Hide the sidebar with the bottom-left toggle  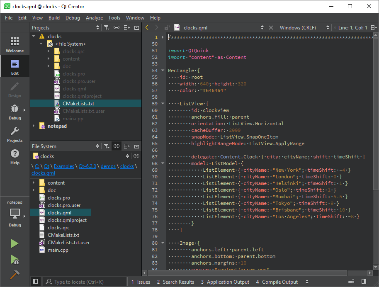point(36,281)
